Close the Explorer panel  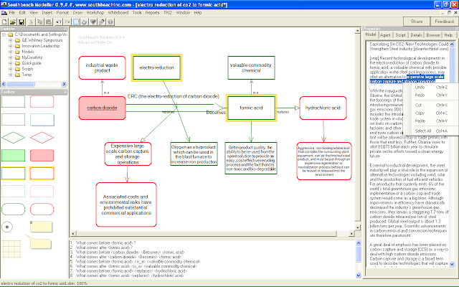pos(65,29)
